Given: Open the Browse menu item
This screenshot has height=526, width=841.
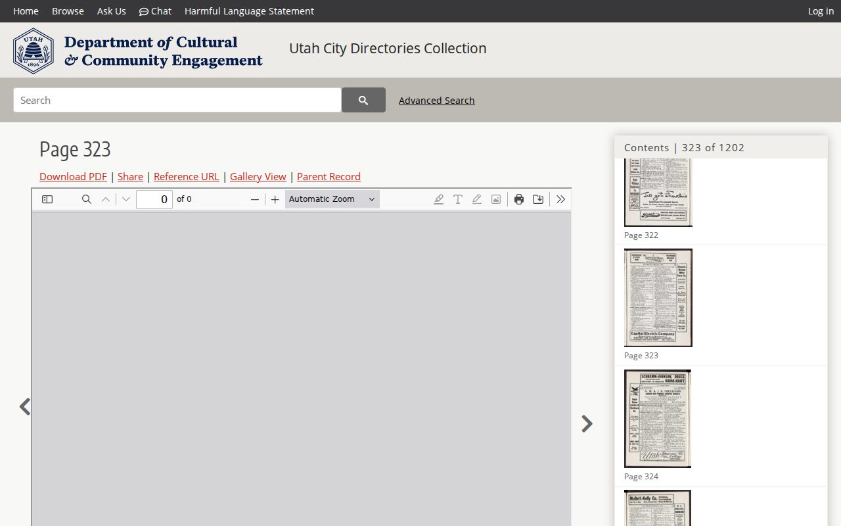Looking at the screenshot, I should [x=68, y=11].
